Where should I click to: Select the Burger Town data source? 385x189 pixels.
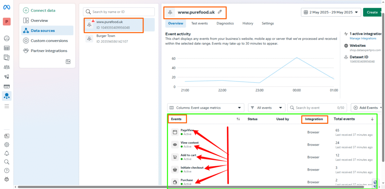coord(119,39)
